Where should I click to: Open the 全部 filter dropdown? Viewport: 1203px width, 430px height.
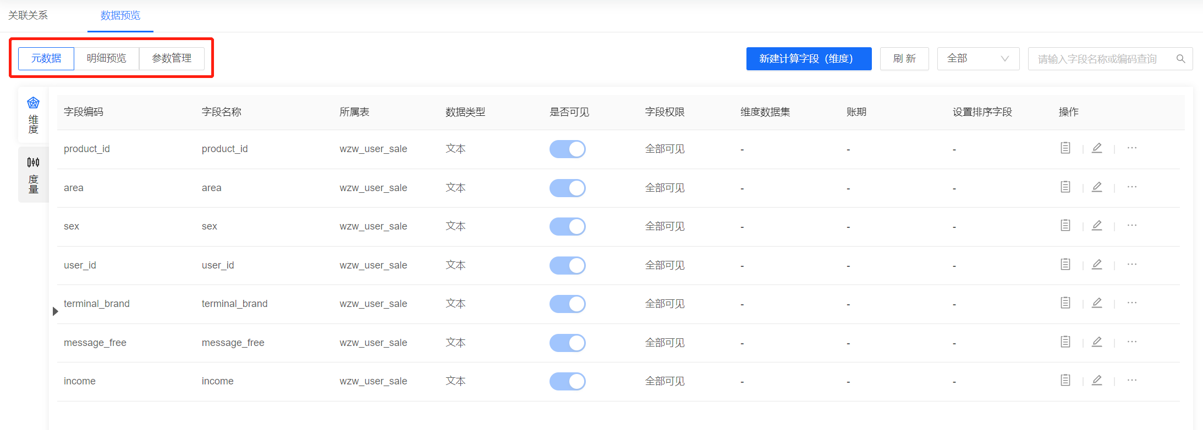coord(978,59)
